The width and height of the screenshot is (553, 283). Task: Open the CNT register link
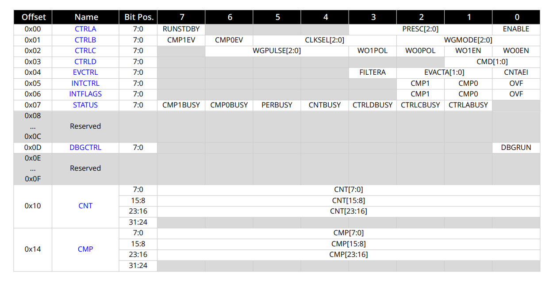pos(85,206)
